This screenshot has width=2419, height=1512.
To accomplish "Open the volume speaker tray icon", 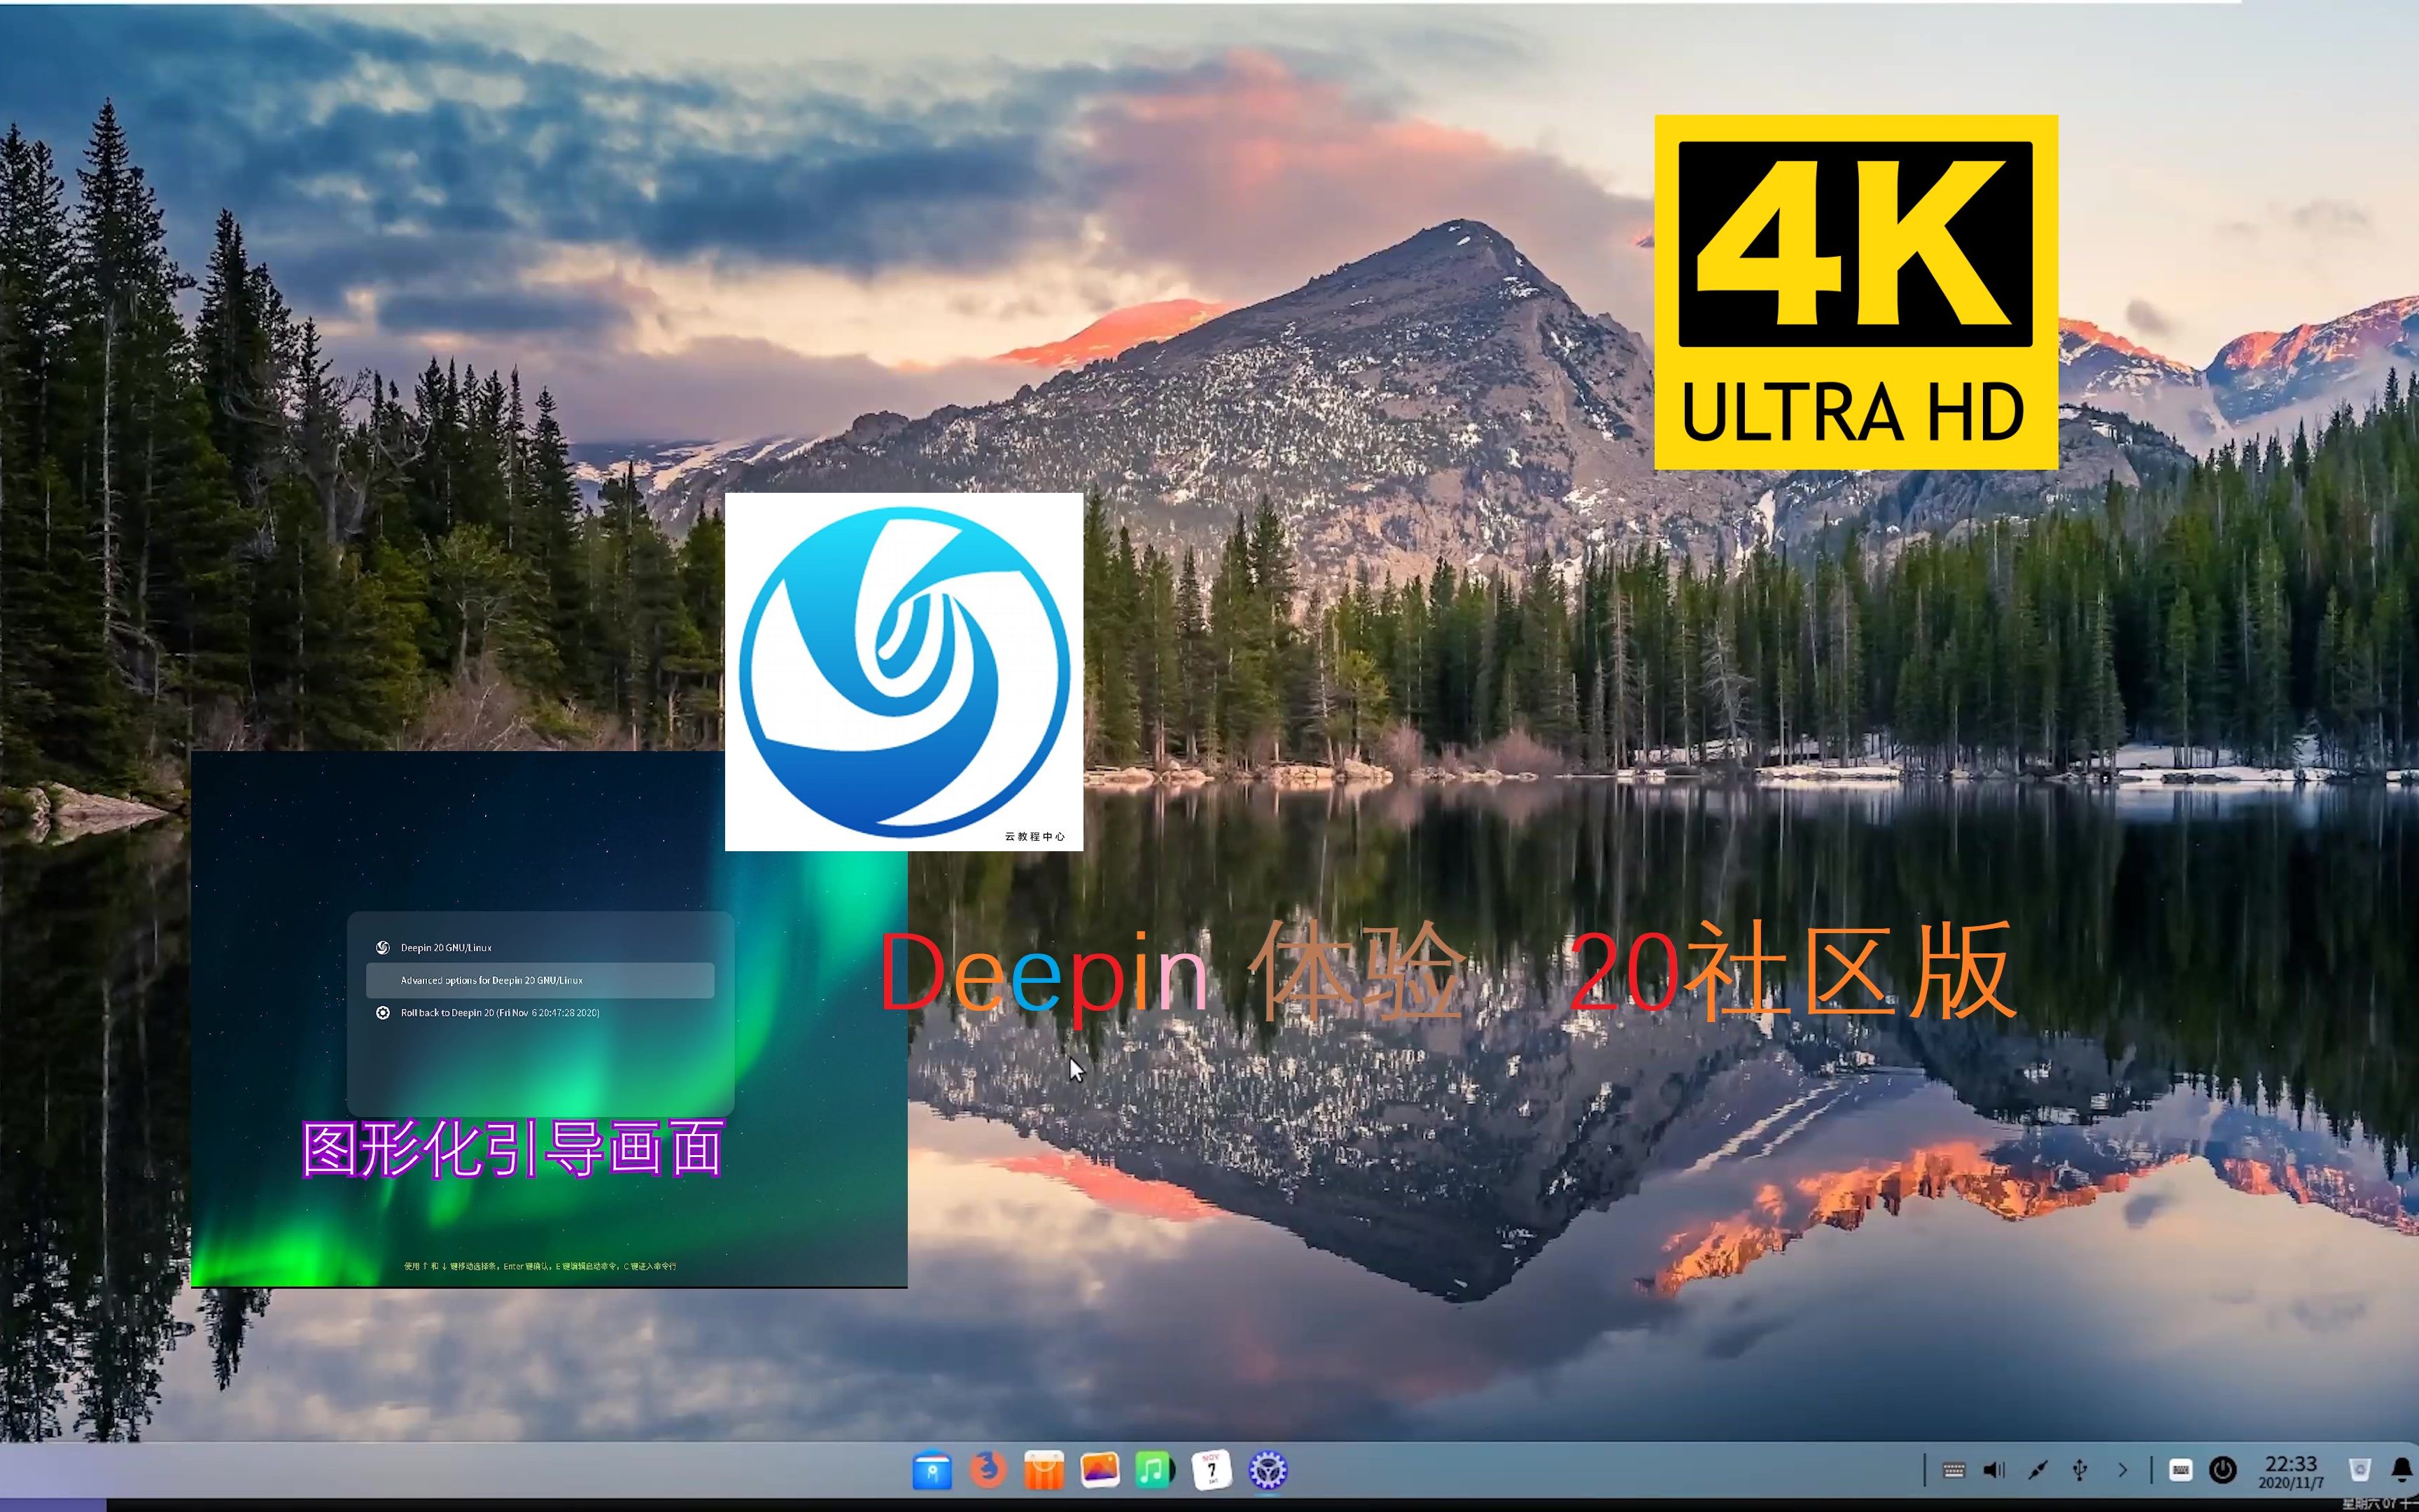I will click(x=1994, y=1470).
